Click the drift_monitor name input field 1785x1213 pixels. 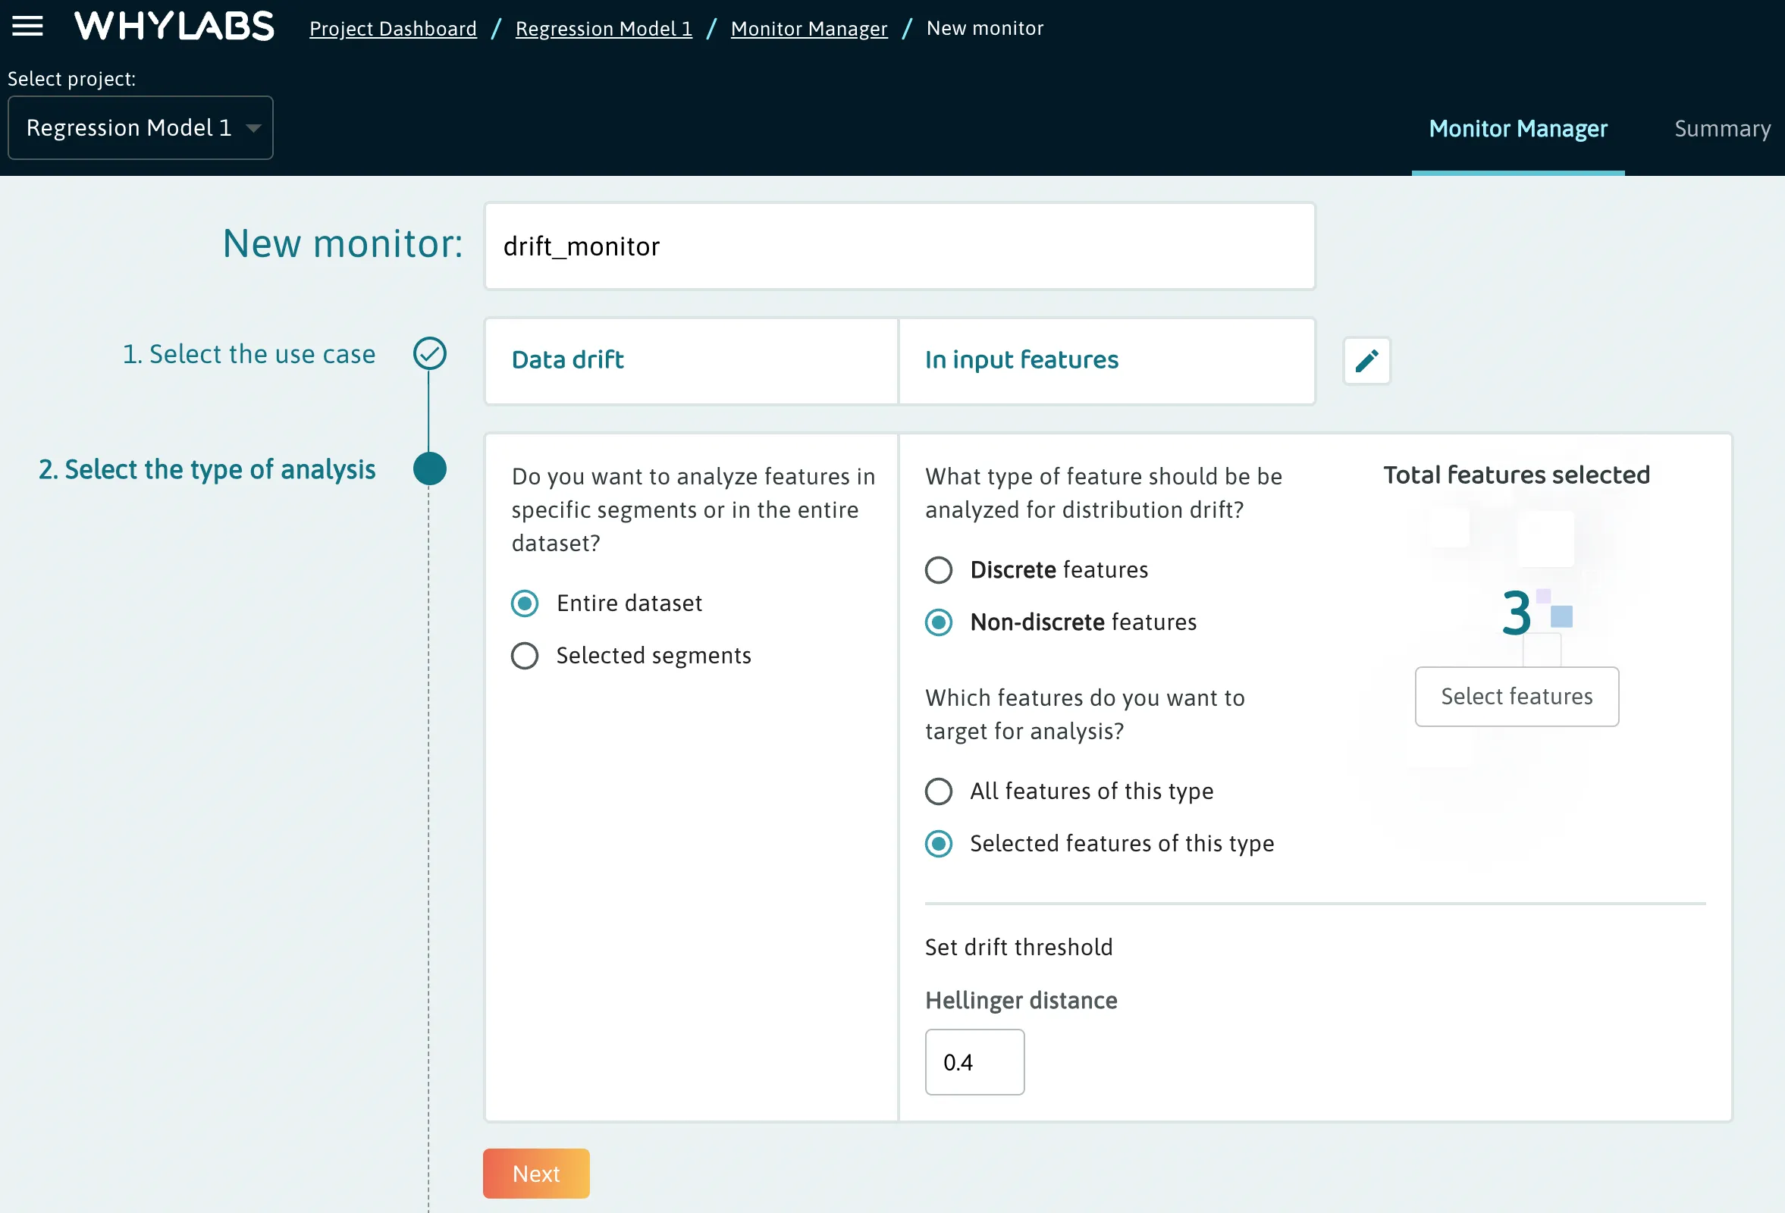pos(899,246)
